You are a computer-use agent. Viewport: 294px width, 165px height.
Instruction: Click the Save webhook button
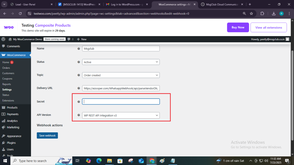[x=47, y=135]
